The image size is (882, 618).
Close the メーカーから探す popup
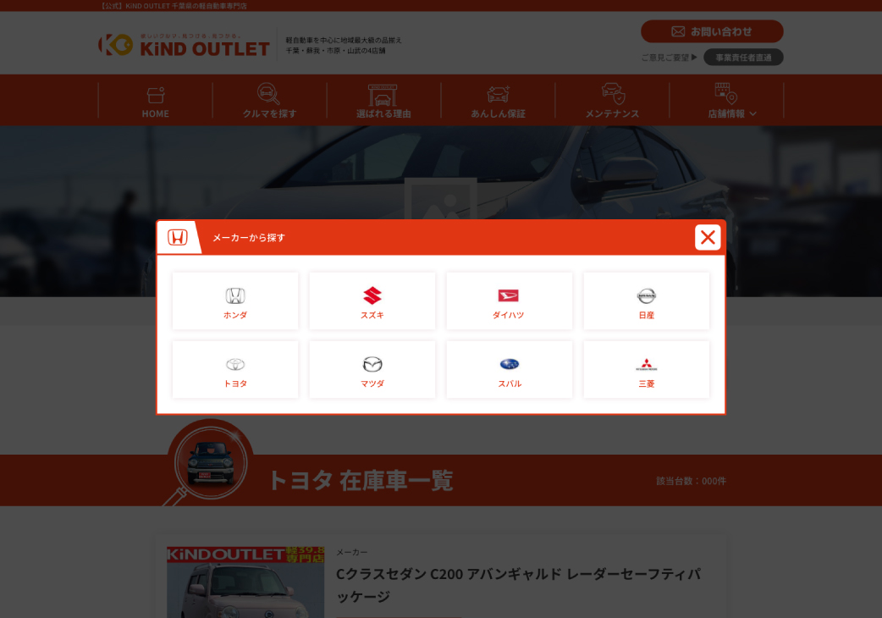(708, 237)
